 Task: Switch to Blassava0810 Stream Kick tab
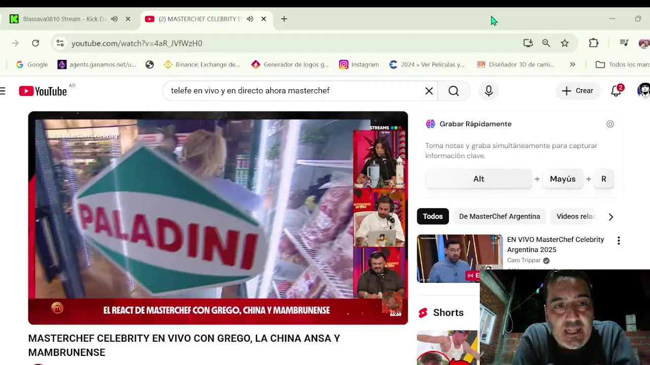pos(64,19)
